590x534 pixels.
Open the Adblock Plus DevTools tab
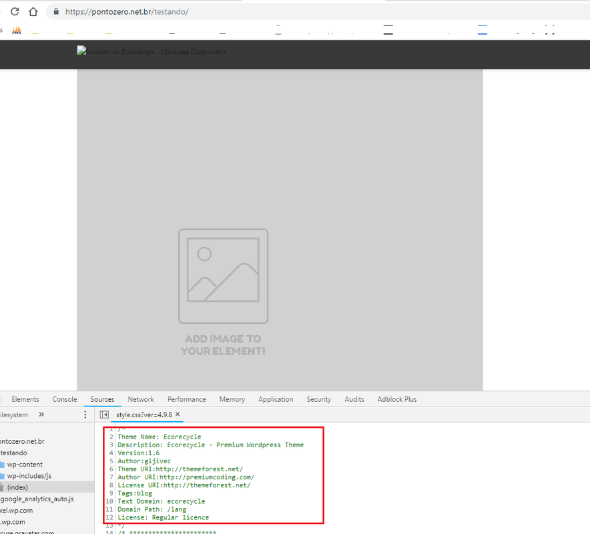click(x=397, y=399)
